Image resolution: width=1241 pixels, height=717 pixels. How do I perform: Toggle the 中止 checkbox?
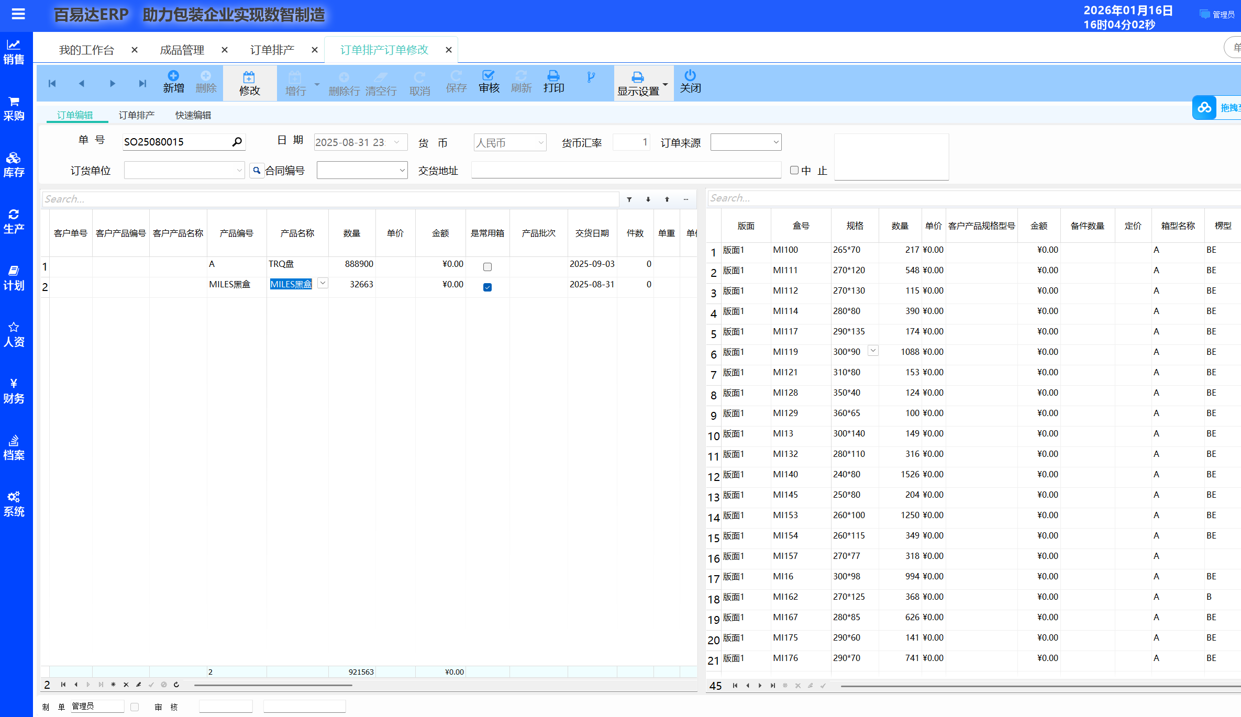794,170
